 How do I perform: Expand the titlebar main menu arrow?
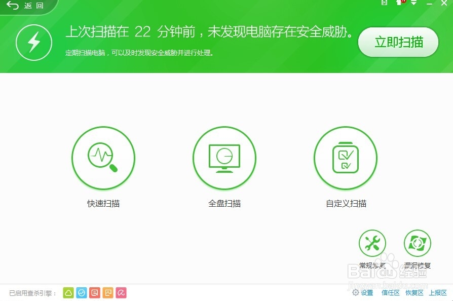pyautogui.click(x=413, y=4)
